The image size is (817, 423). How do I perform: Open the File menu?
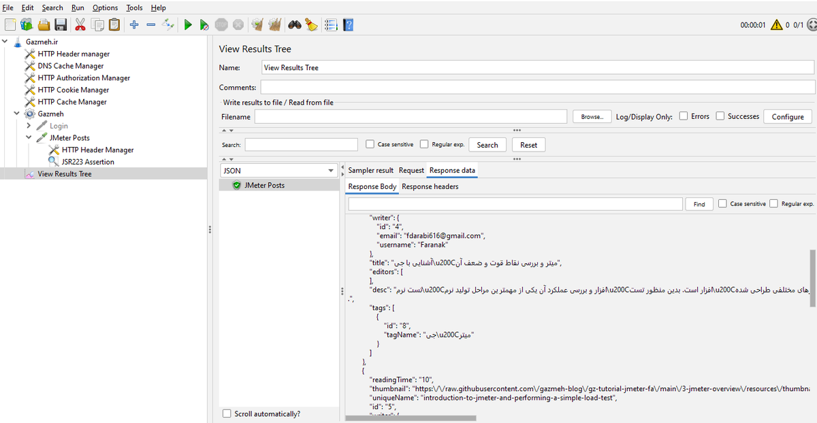[8, 7]
